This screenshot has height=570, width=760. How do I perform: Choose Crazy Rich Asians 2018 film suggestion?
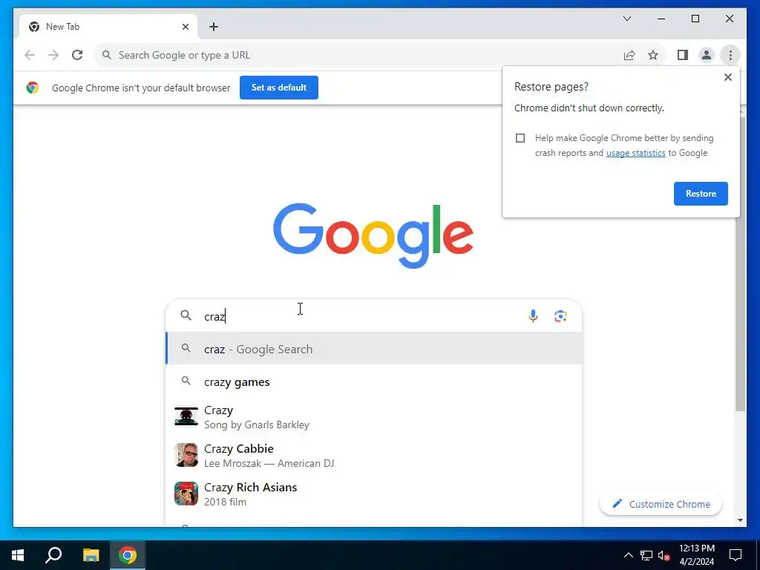click(x=374, y=494)
